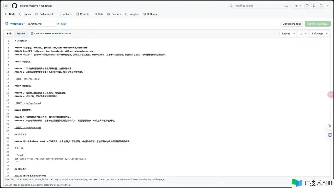This screenshot has width=334, height=188.
Task: Open pull requests icon in header
Action: coord(314,6)
